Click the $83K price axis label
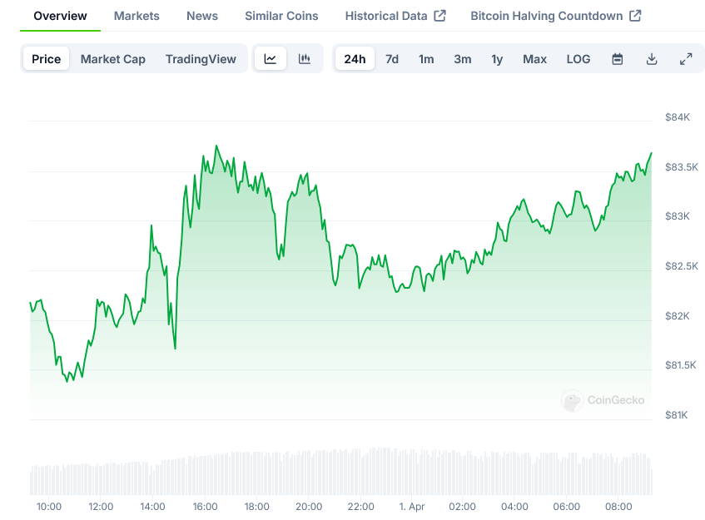This screenshot has height=520, width=705. [678, 216]
